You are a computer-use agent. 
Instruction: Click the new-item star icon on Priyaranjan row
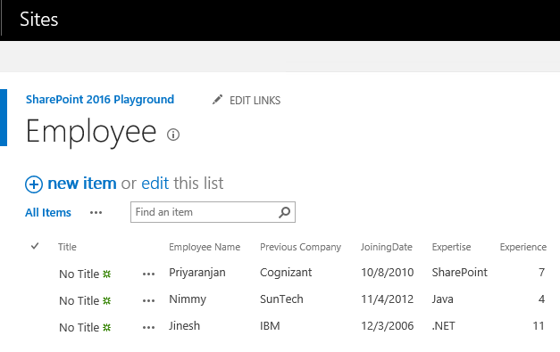107,274
